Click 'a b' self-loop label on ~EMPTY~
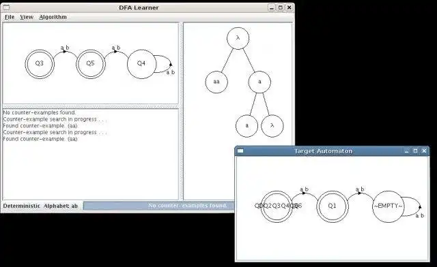This screenshot has height=267, width=437. 420,215
